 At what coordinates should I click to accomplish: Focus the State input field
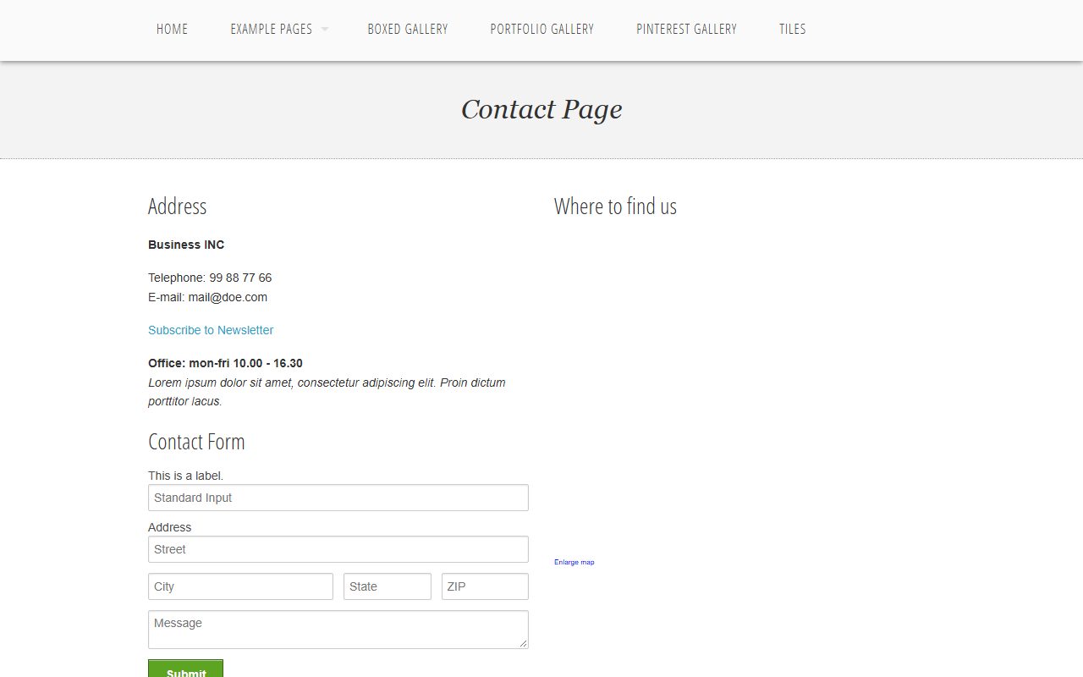tap(388, 586)
